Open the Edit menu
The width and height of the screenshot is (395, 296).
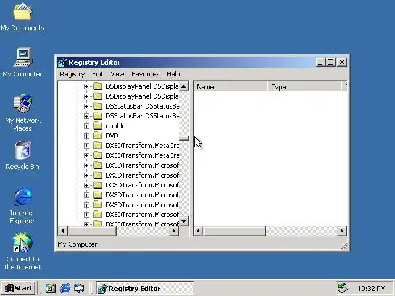(x=98, y=74)
